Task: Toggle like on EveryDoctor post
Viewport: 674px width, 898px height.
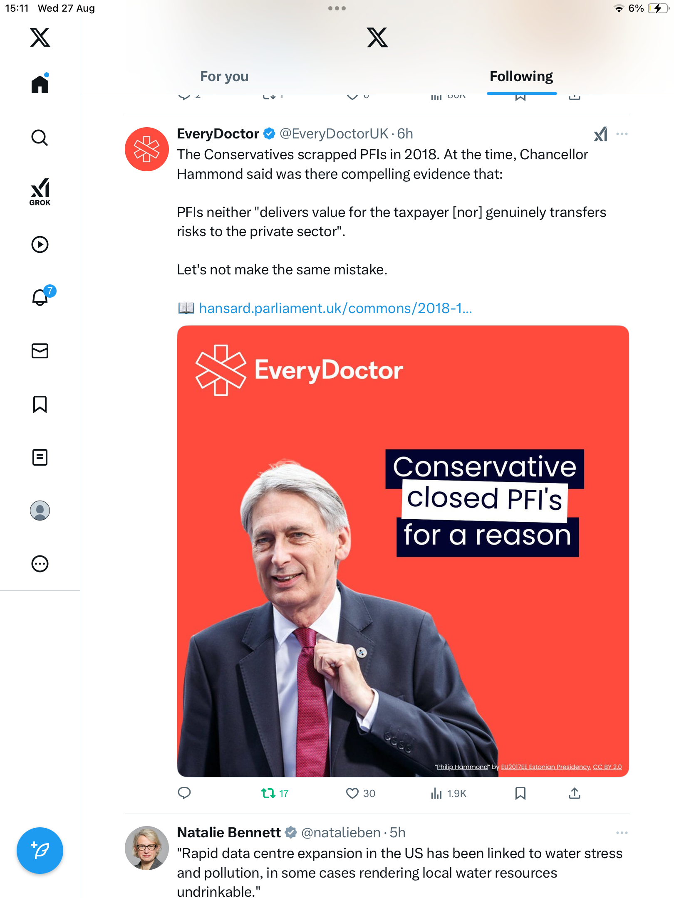Action: pyautogui.click(x=352, y=793)
